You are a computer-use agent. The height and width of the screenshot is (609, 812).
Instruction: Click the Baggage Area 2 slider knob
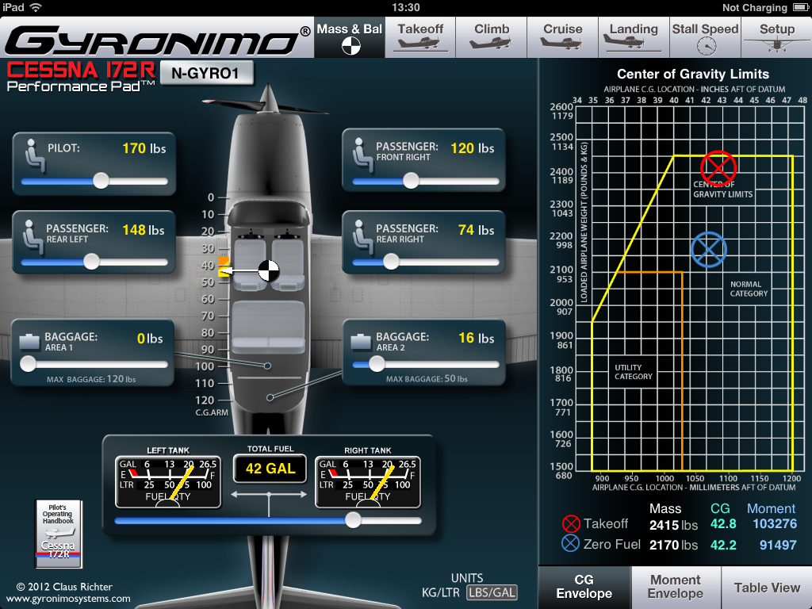(377, 364)
